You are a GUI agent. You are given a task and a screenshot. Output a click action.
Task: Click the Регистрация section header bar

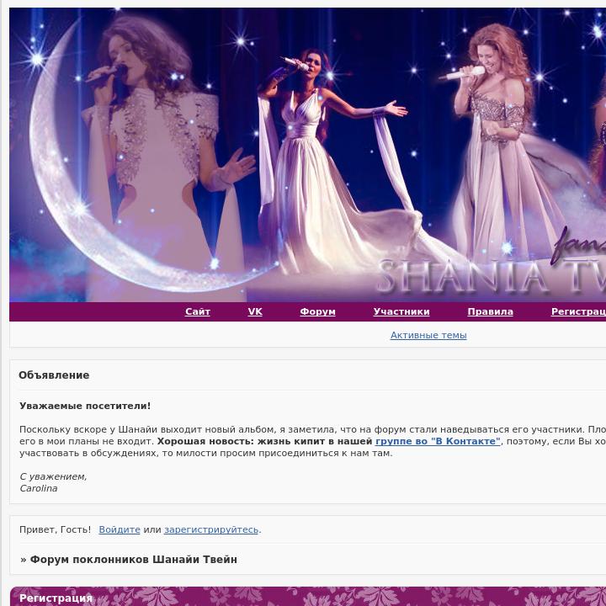click(308, 597)
